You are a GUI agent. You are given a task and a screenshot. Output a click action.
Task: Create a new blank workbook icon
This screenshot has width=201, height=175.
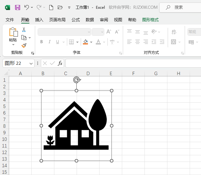51,8
